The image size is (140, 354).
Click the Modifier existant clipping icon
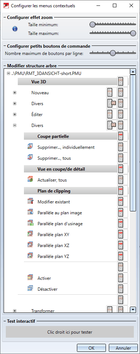30,202
